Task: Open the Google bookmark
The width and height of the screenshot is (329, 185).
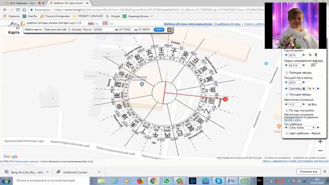Action: (x=113, y=16)
